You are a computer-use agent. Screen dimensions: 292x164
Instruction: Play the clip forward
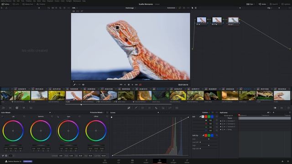pos(132,85)
